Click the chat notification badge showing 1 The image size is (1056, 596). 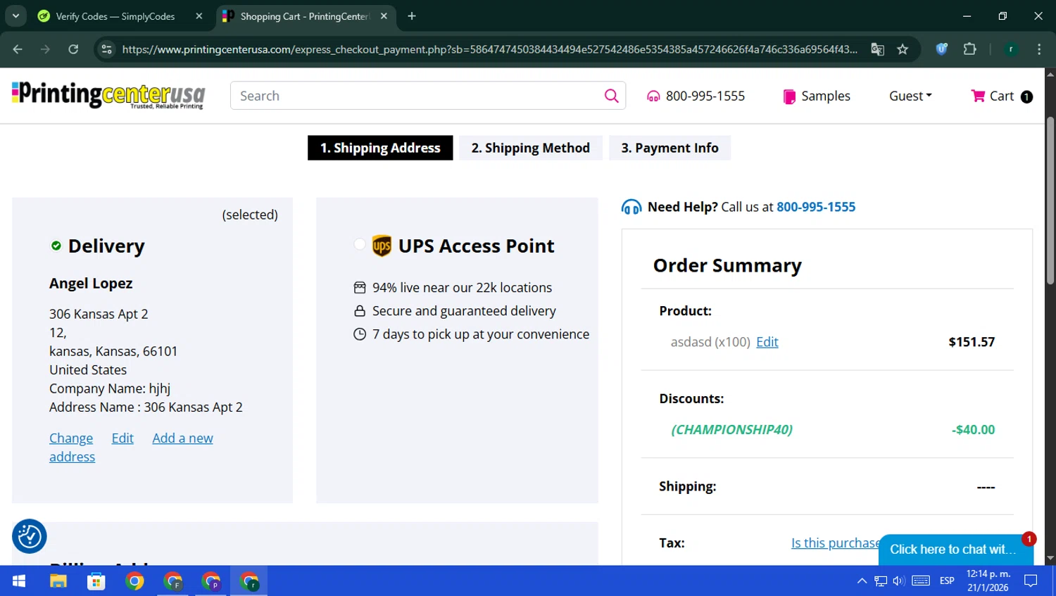point(1029,539)
